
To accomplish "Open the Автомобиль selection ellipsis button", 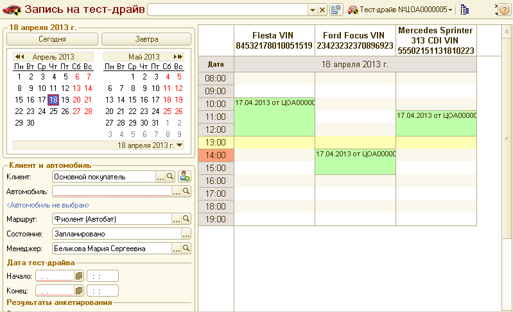I will coord(177,192).
